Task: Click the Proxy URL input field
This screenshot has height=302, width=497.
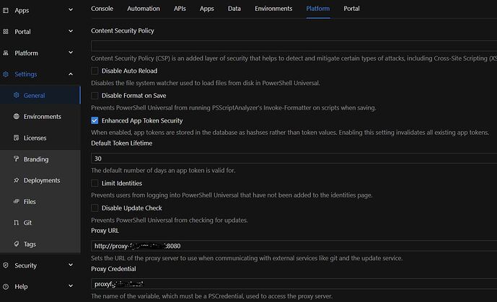Action: (294, 246)
